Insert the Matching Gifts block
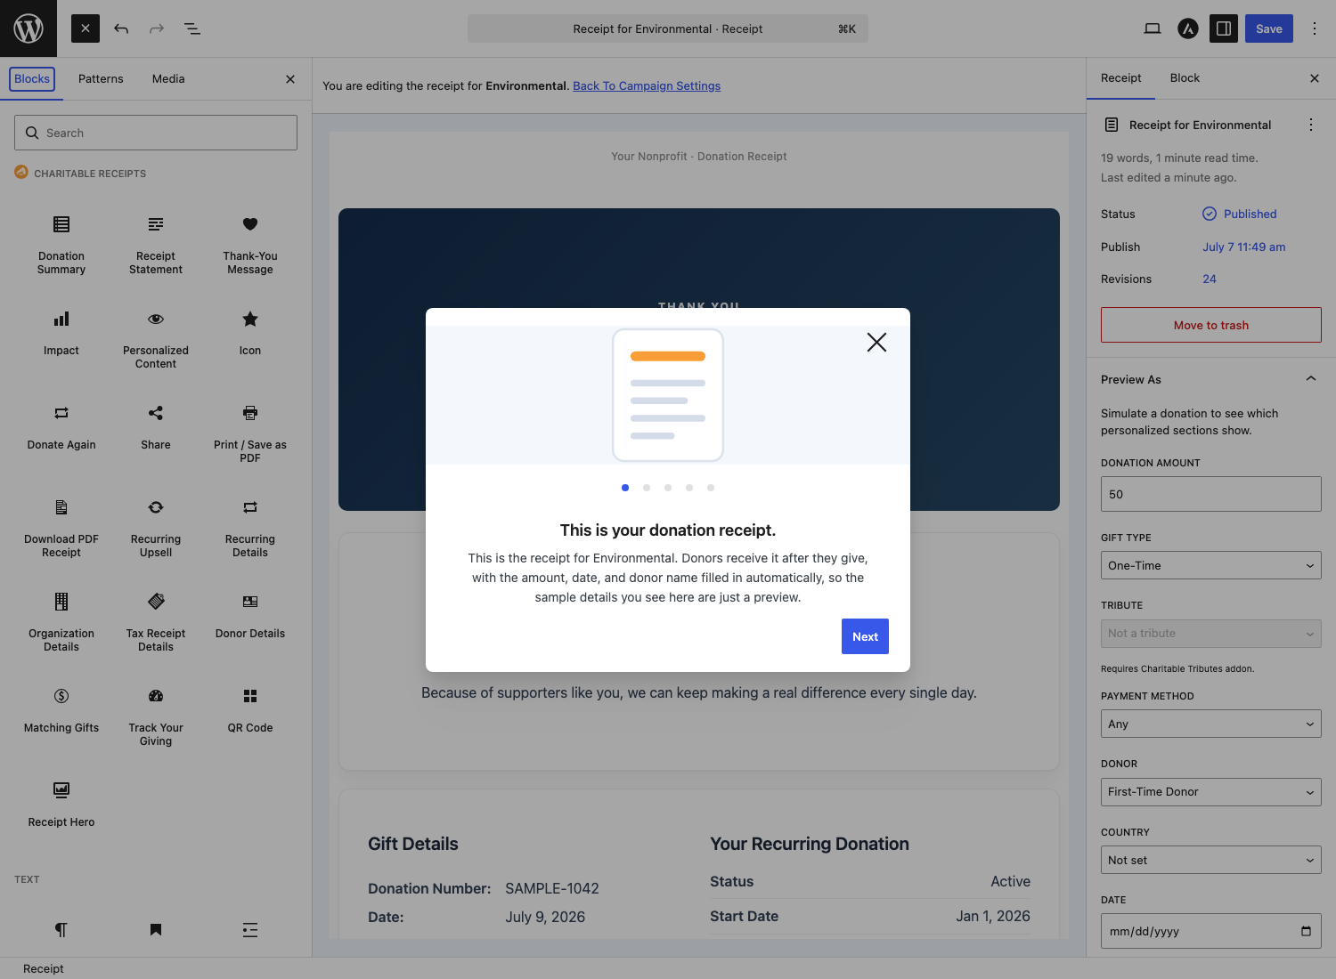1336x979 pixels. pos(61,711)
